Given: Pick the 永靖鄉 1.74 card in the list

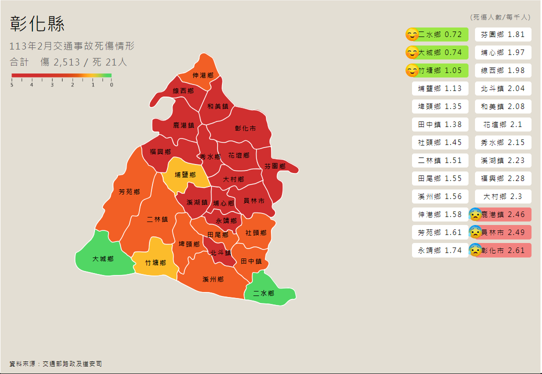Looking at the screenshot, I should pyautogui.click(x=440, y=250).
